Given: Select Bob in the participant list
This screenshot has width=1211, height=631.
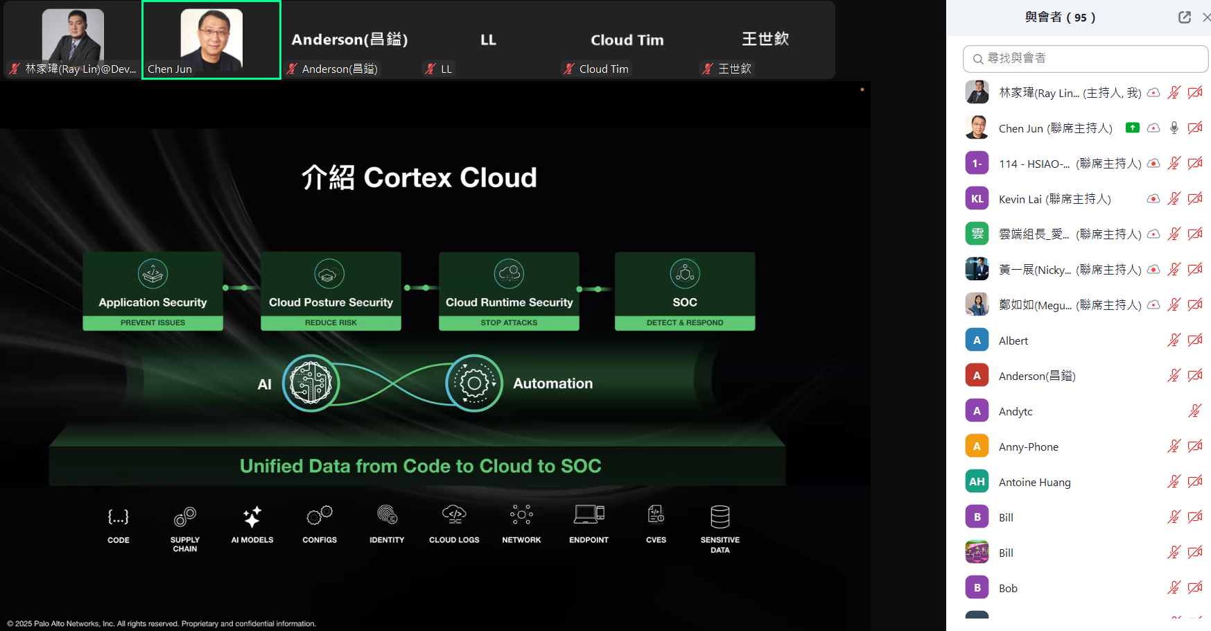Looking at the screenshot, I should click(1008, 588).
